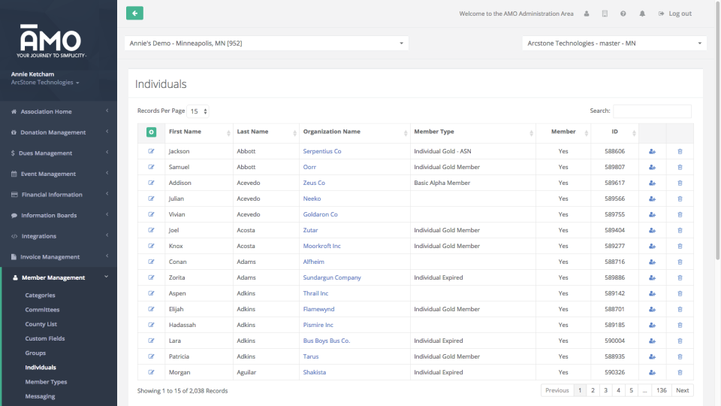721x406 pixels.
Task: Open Member Types in sidebar
Action: [x=46, y=382]
